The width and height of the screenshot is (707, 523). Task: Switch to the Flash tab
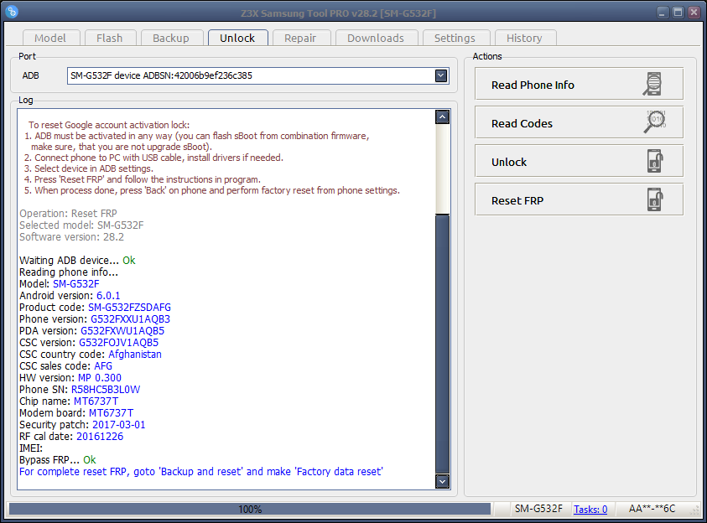pos(110,39)
